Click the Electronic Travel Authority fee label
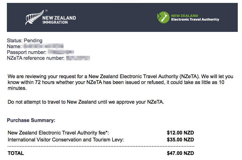 pyautogui.click(x=58, y=133)
